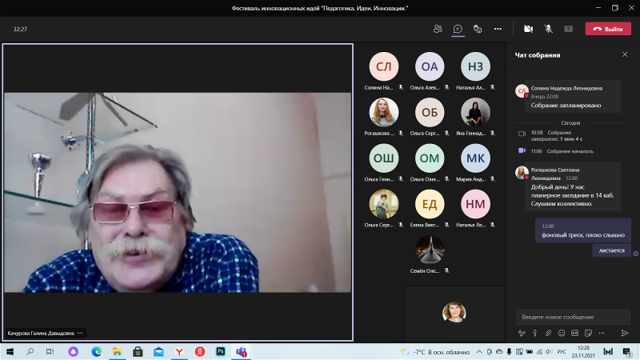Open the GIF picker in chat
The height and width of the screenshot is (360, 640).
click(575, 333)
